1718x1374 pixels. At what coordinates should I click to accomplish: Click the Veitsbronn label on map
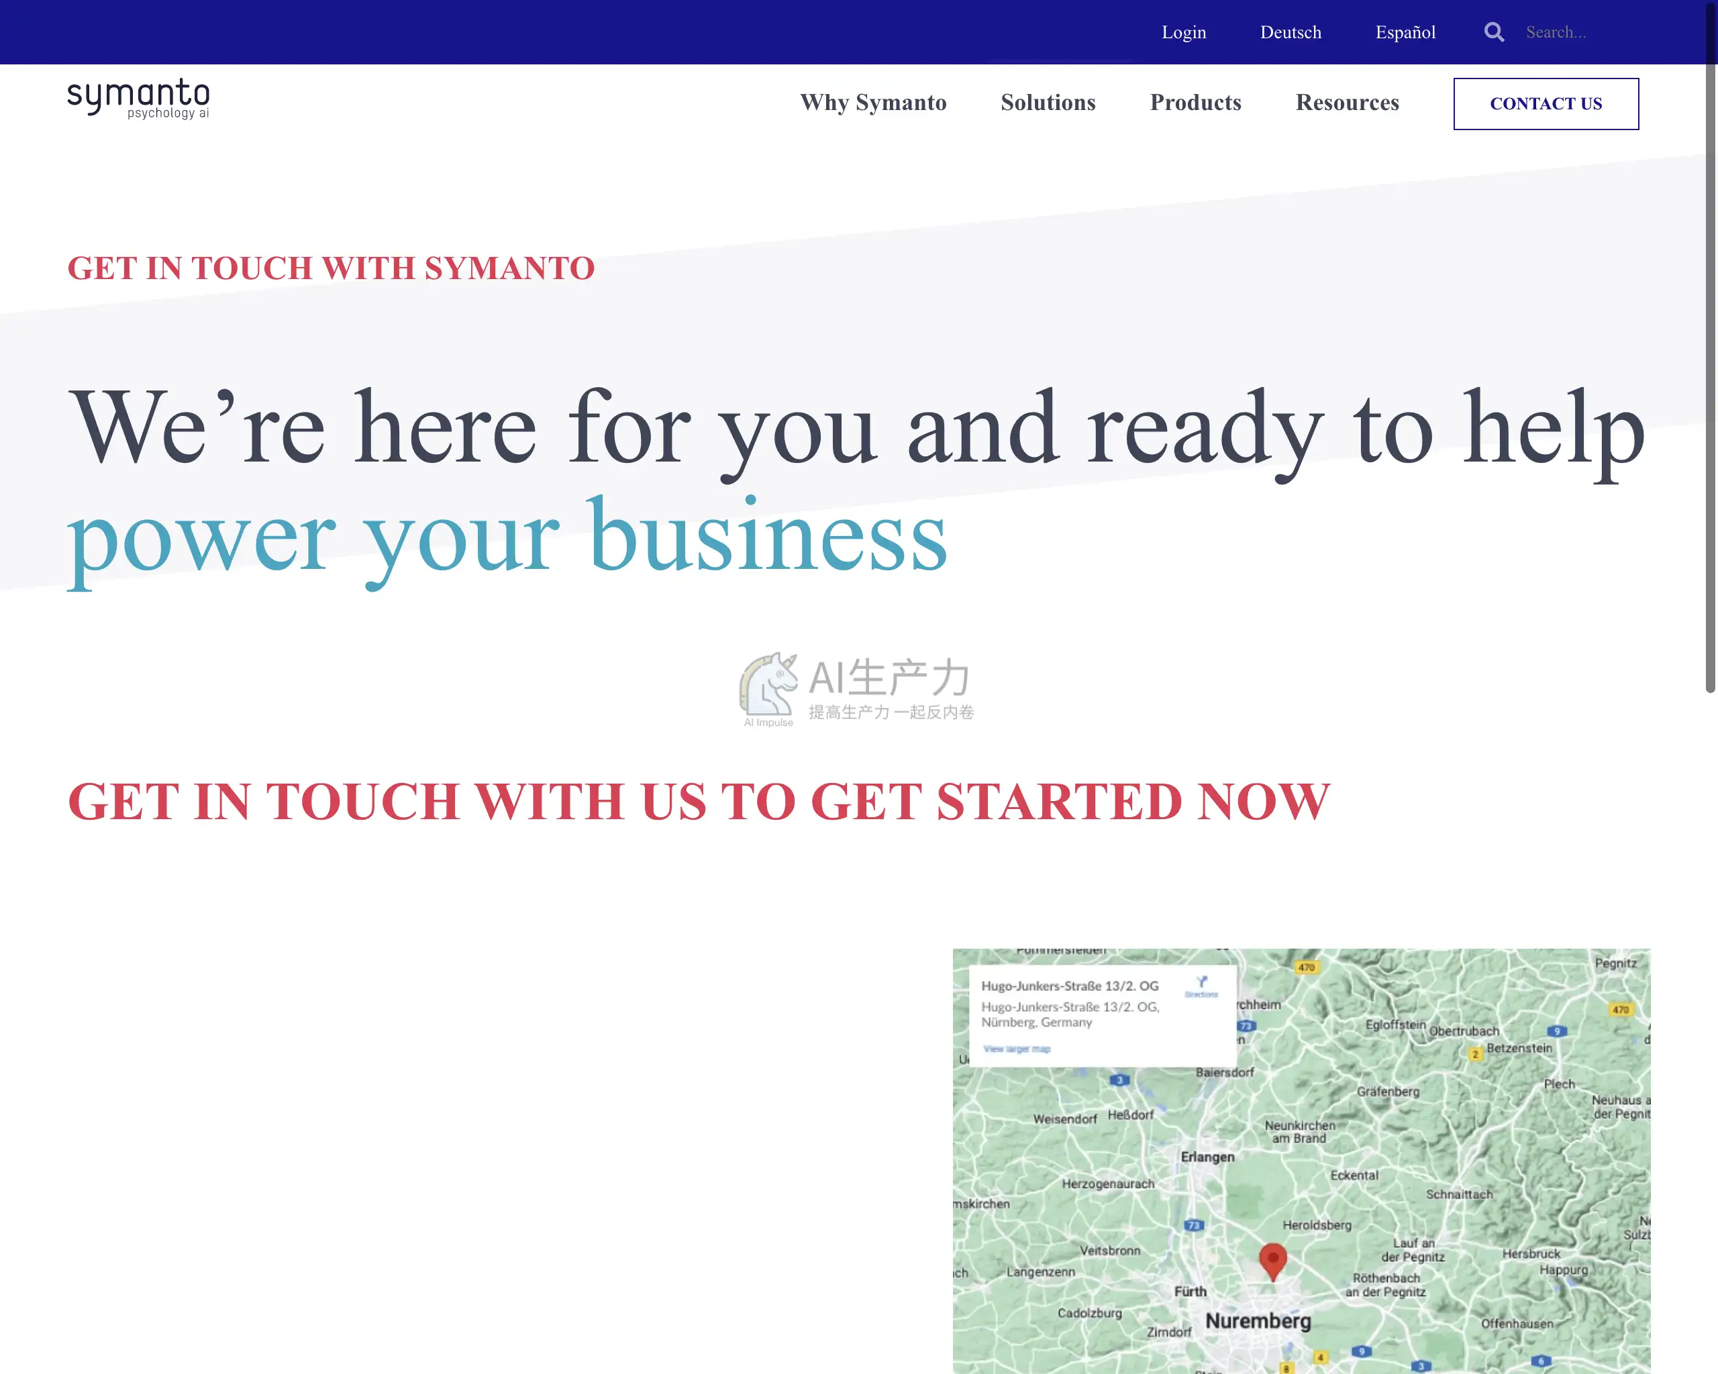click(x=1110, y=1251)
